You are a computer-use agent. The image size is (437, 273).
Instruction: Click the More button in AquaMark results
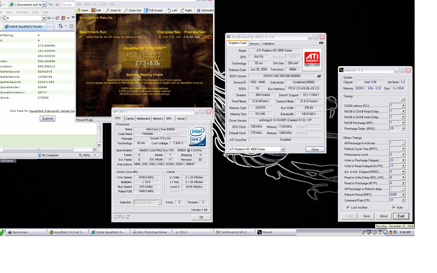pyautogui.click(x=206, y=37)
